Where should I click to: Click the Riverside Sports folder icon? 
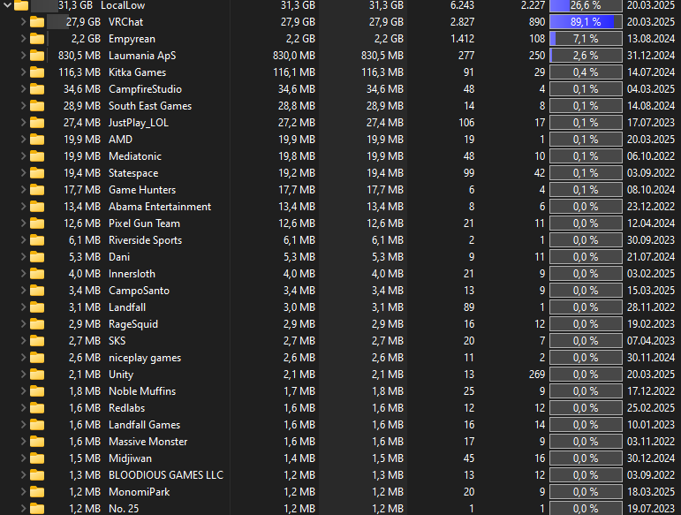point(37,240)
